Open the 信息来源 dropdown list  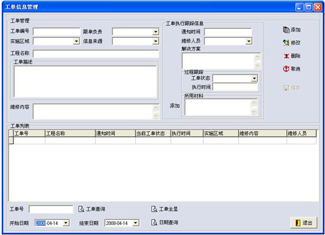(156, 41)
